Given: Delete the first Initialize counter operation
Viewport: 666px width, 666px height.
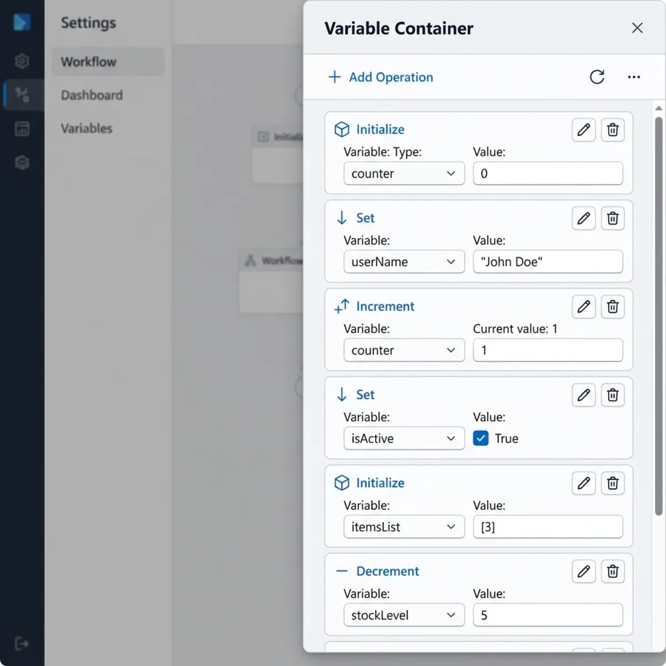Looking at the screenshot, I should [x=613, y=130].
